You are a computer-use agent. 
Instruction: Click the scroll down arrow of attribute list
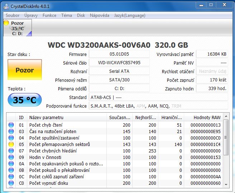(x=226, y=184)
